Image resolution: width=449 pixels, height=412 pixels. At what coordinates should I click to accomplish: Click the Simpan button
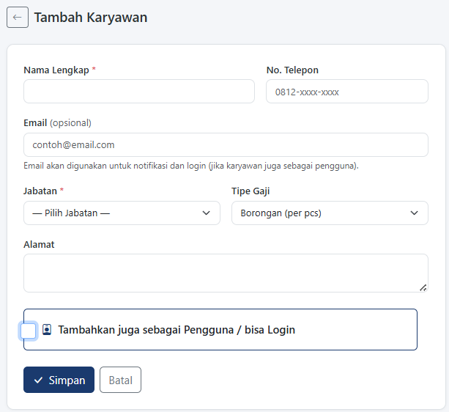59,380
